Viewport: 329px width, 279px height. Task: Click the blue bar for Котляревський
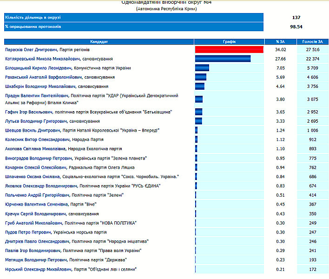coord(223,59)
